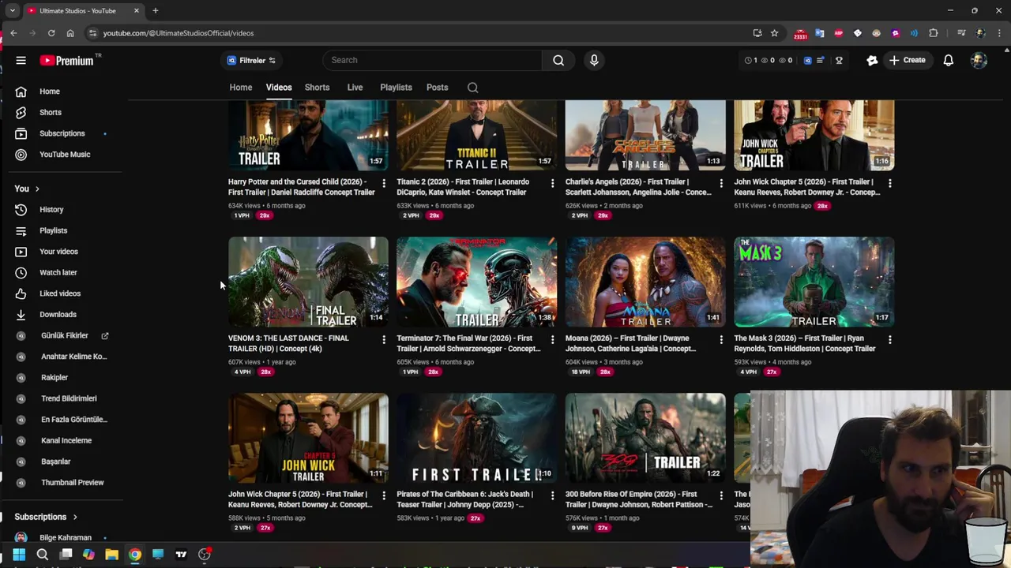This screenshot has height=568, width=1011.
Task: Open File Explorer from the taskbar
Action: pos(111,555)
